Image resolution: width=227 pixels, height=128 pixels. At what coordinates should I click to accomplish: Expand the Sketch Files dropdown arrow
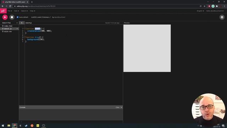17,23
